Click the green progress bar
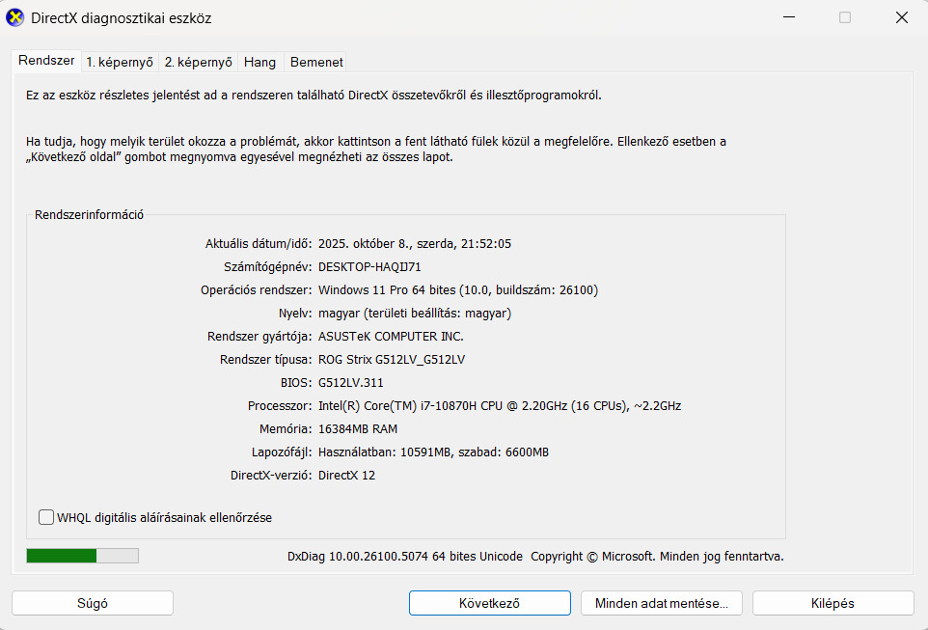This screenshot has width=928, height=630. [x=82, y=556]
